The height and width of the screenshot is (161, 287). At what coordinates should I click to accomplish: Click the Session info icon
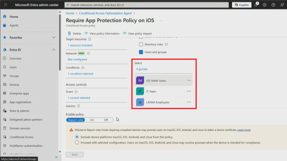click(78, 106)
